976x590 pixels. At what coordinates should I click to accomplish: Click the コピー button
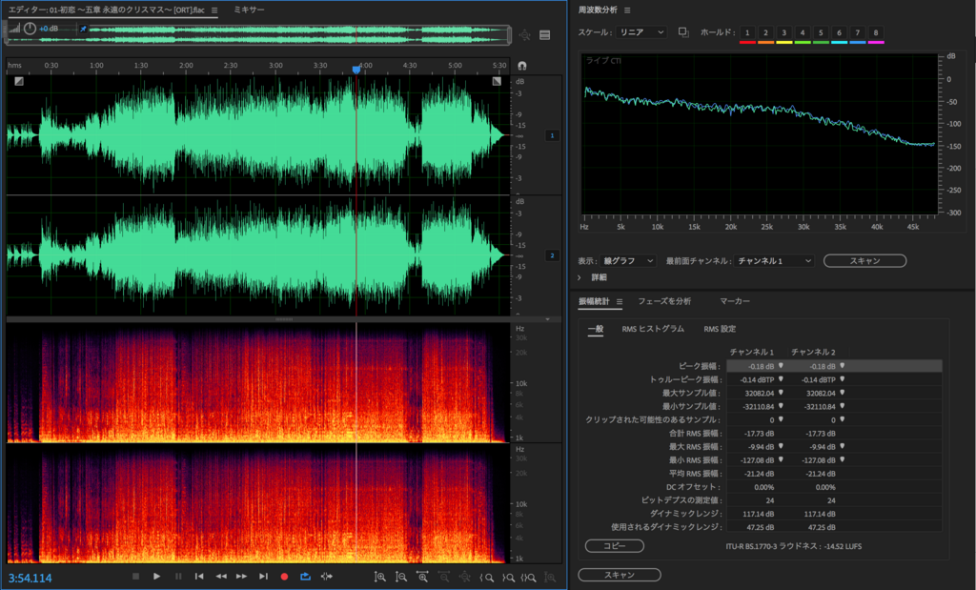[615, 546]
